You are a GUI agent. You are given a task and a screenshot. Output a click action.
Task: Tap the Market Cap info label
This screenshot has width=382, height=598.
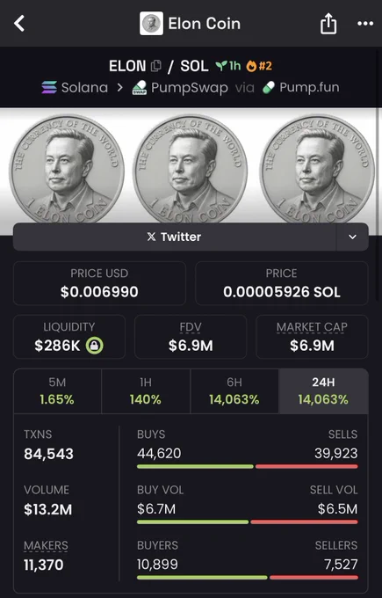point(312,327)
